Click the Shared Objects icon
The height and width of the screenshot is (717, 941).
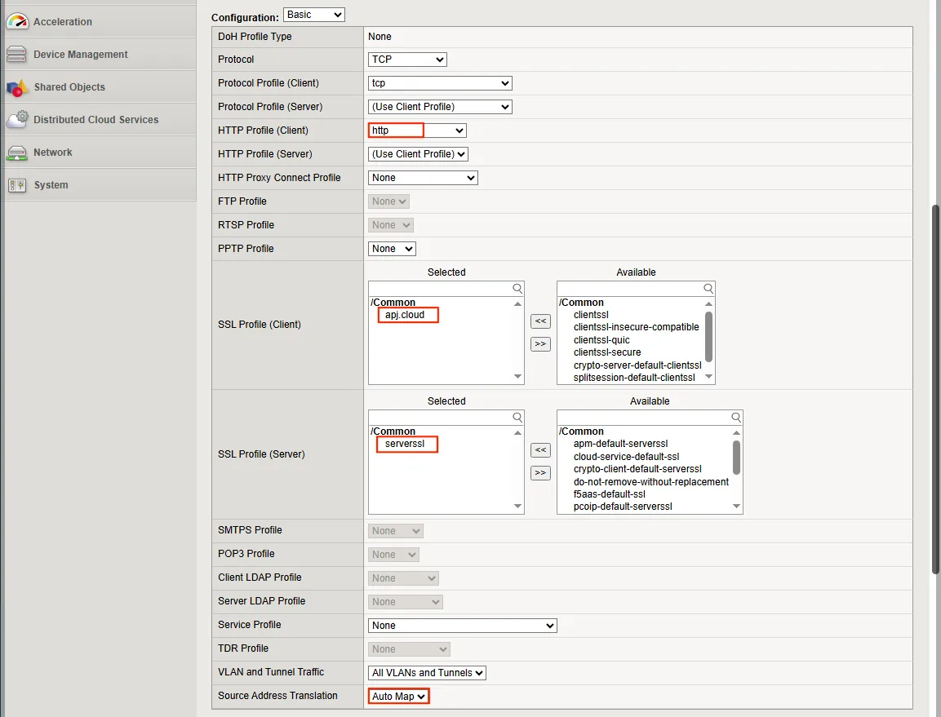(x=17, y=87)
